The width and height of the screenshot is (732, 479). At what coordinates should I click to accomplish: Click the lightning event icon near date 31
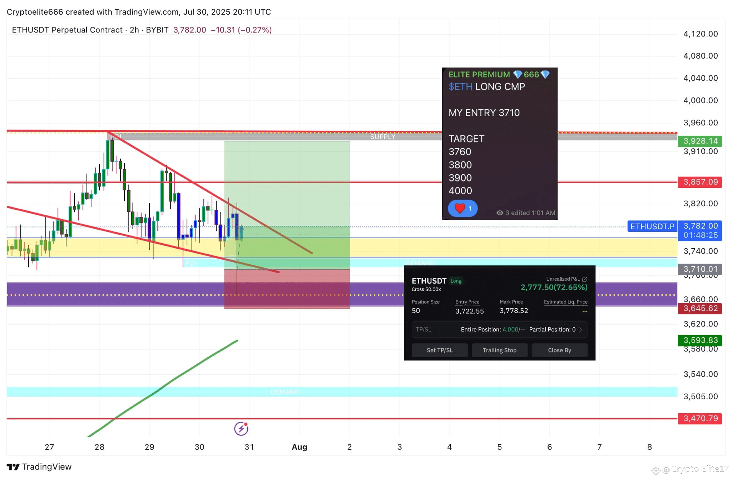(241, 428)
